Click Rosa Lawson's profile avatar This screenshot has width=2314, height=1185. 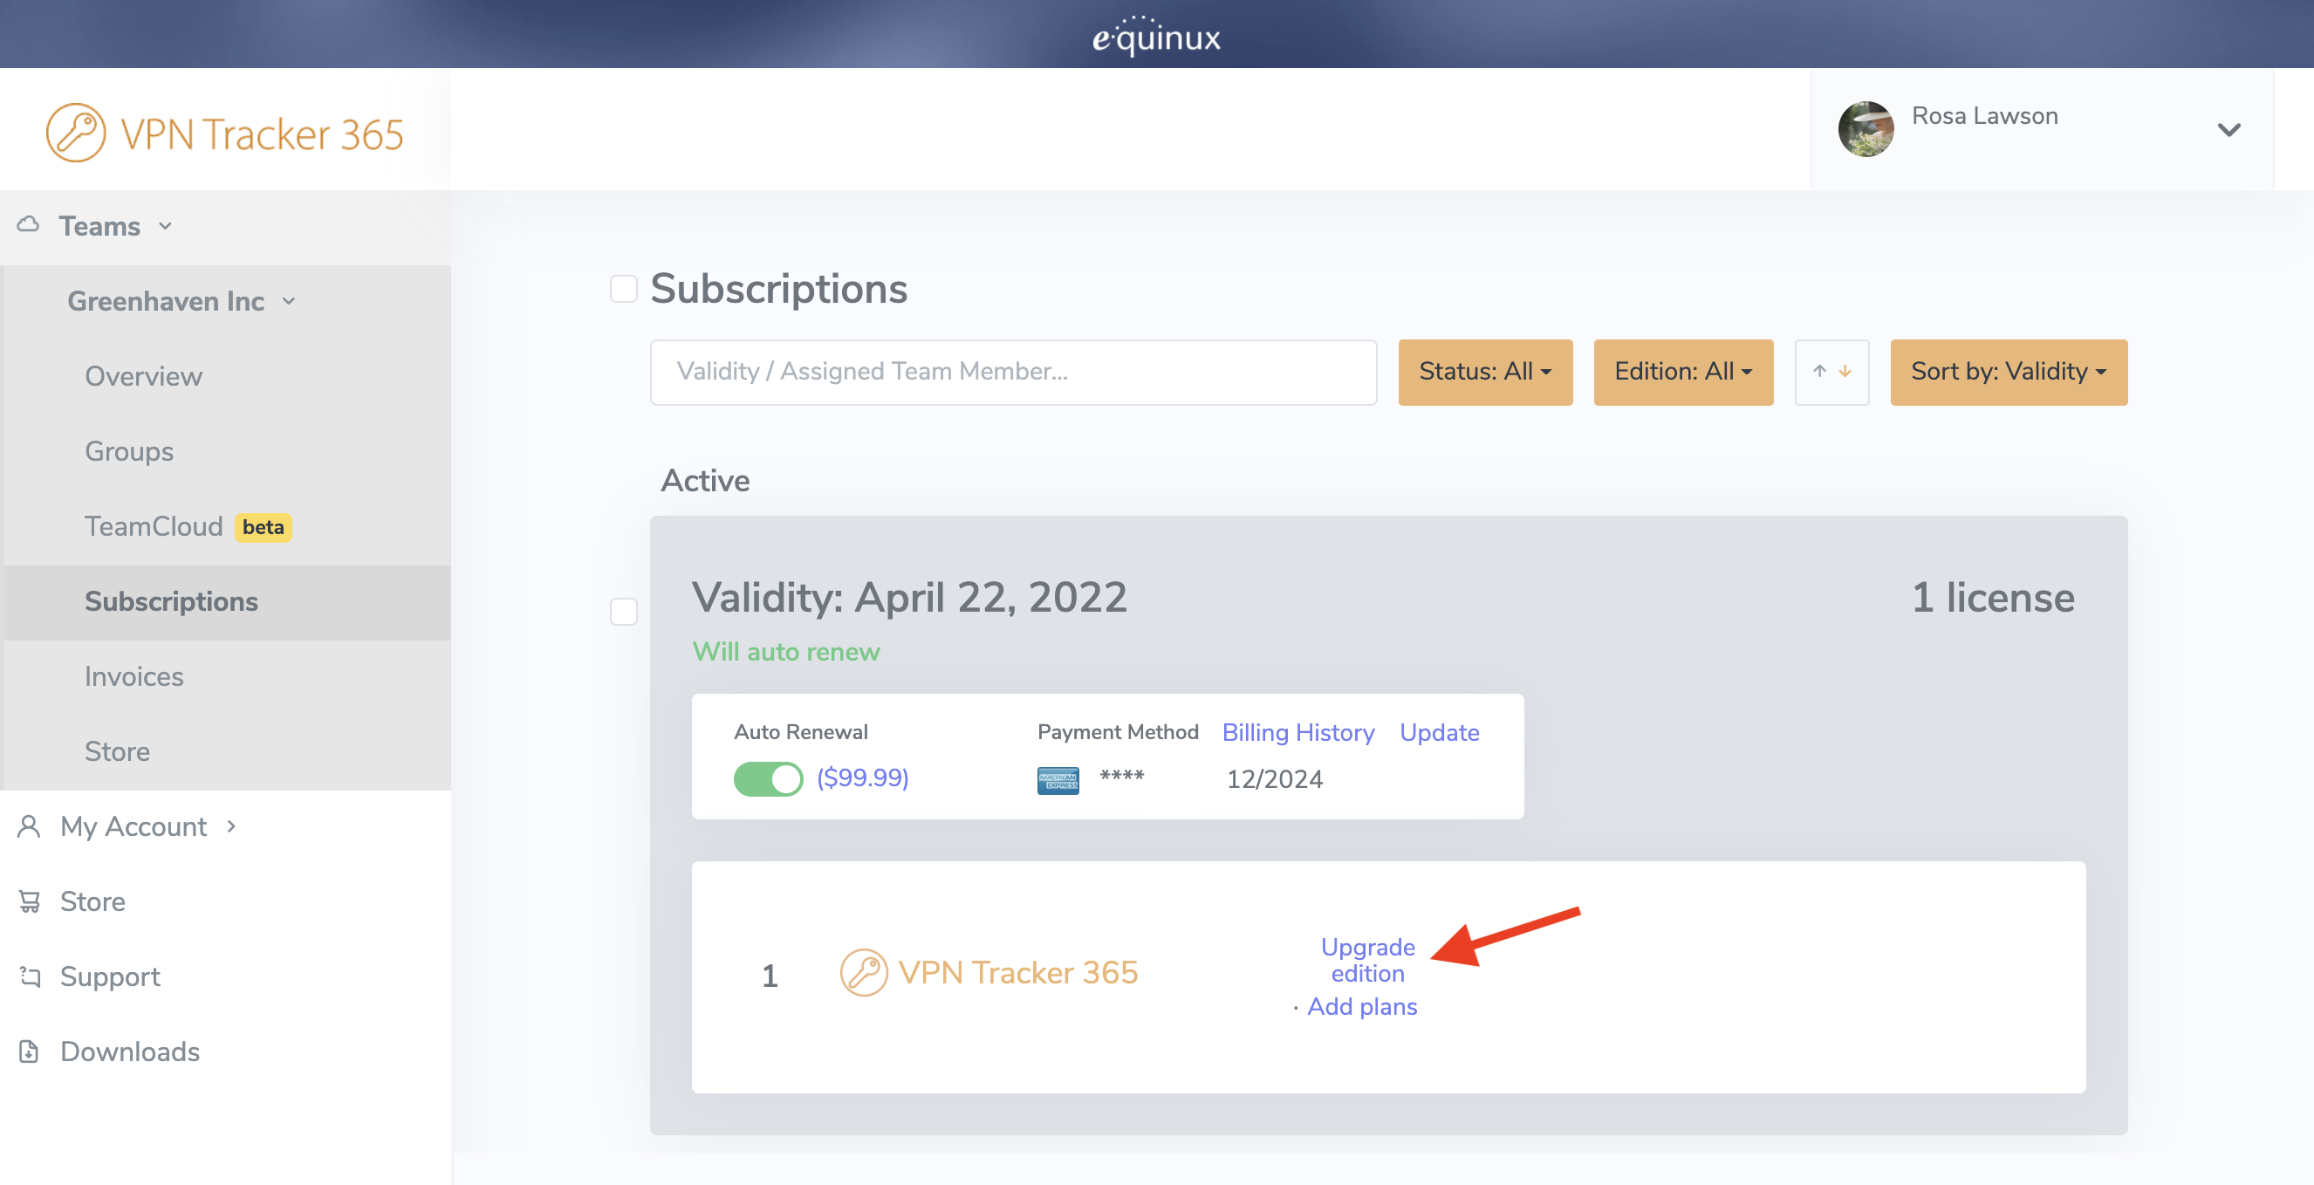click(x=1865, y=129)
